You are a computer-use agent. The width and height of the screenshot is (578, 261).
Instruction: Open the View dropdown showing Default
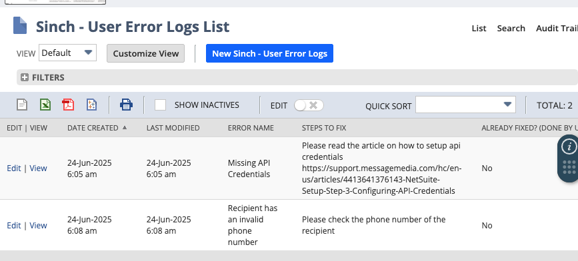(67, 53)
